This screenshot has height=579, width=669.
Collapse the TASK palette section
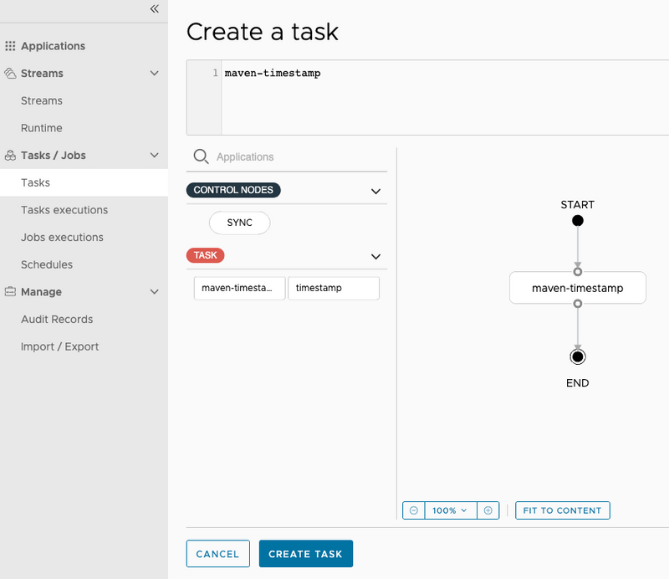pos(376,256)
